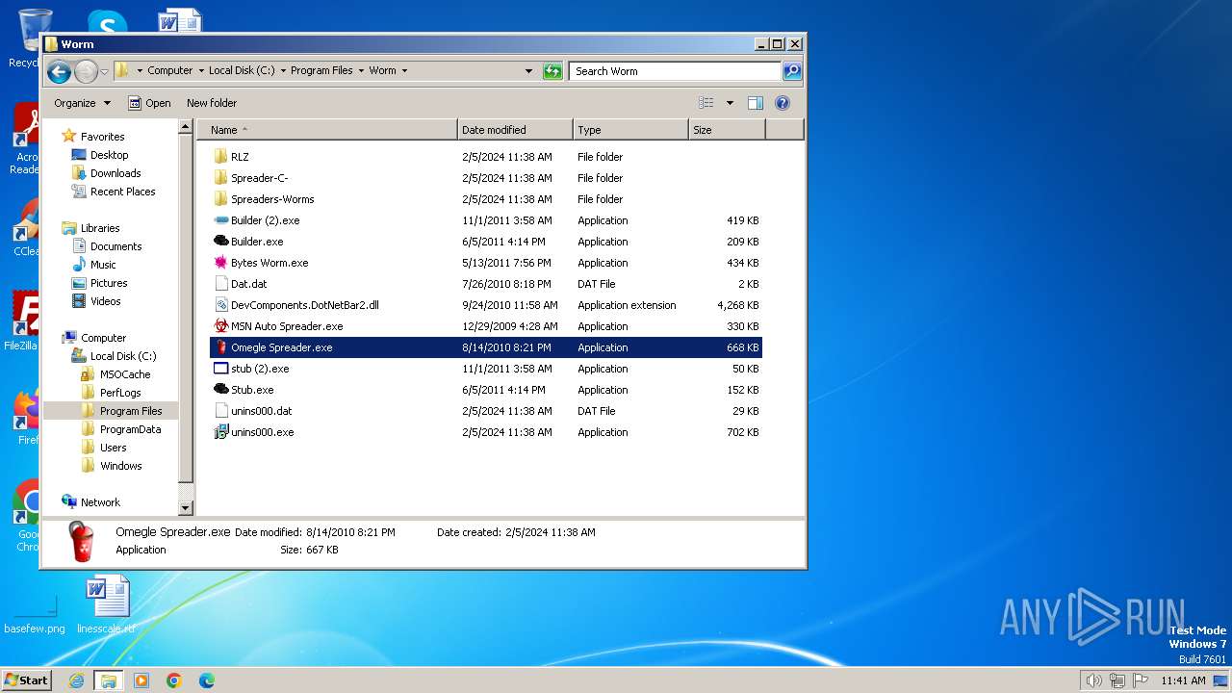Viewport: 1232px width, 693px height.
Task: Click Open in the toolbar
Action: pyautogui.click(x=149, y=103)
